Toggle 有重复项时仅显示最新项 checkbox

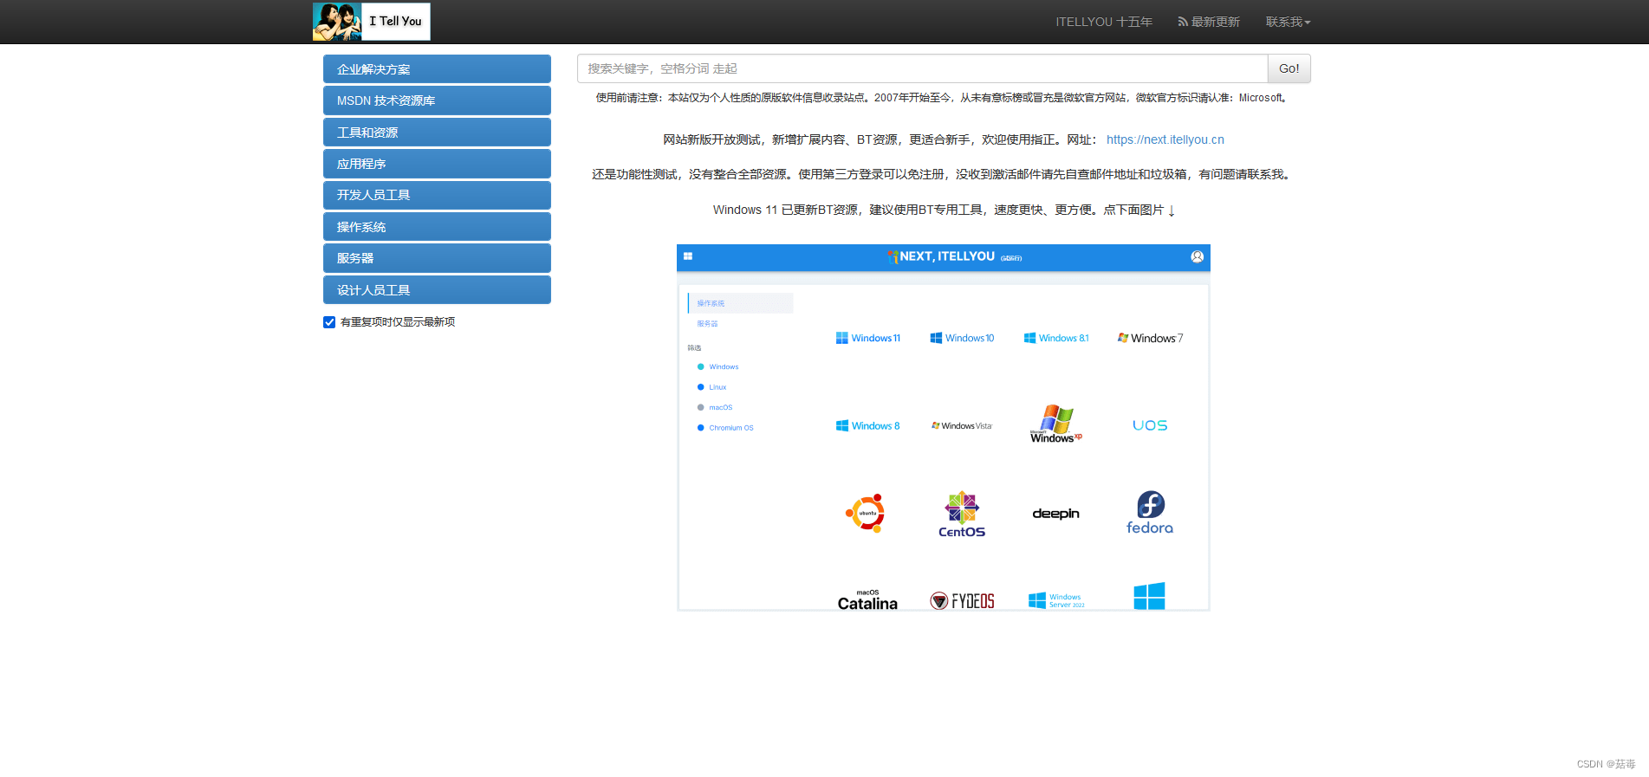[329, 322]
